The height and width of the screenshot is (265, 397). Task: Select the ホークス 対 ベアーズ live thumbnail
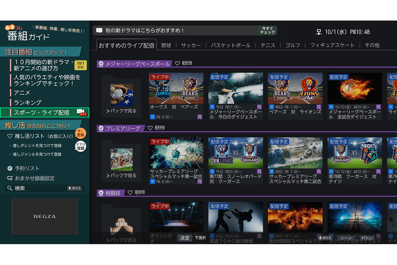tap(176, 88)
